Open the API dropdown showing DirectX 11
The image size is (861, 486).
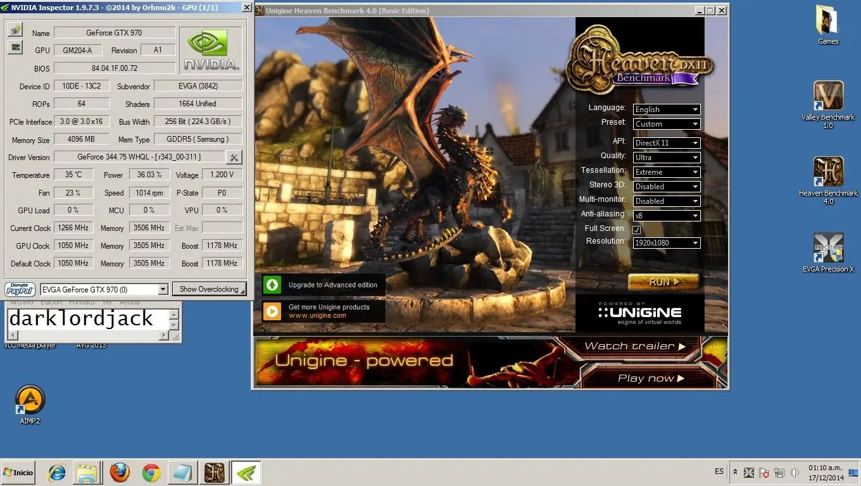(x=667, y=143)
